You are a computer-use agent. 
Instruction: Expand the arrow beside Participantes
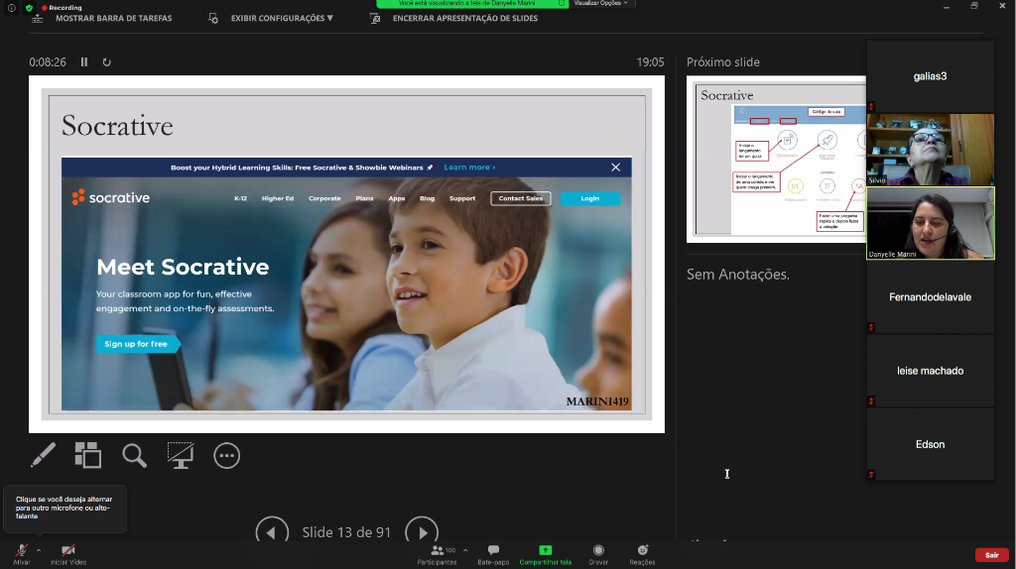click(465, 550)
